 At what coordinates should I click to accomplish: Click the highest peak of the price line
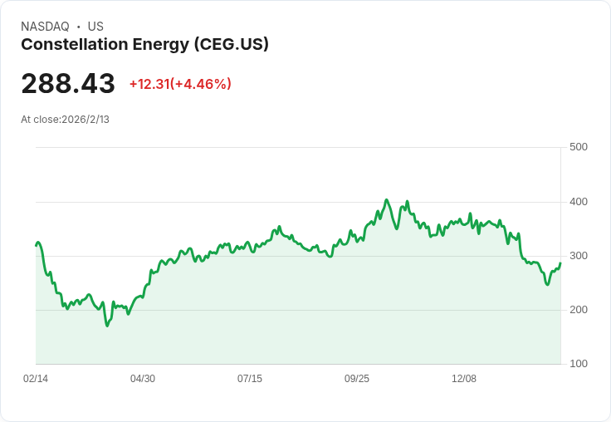coord(387,200)
